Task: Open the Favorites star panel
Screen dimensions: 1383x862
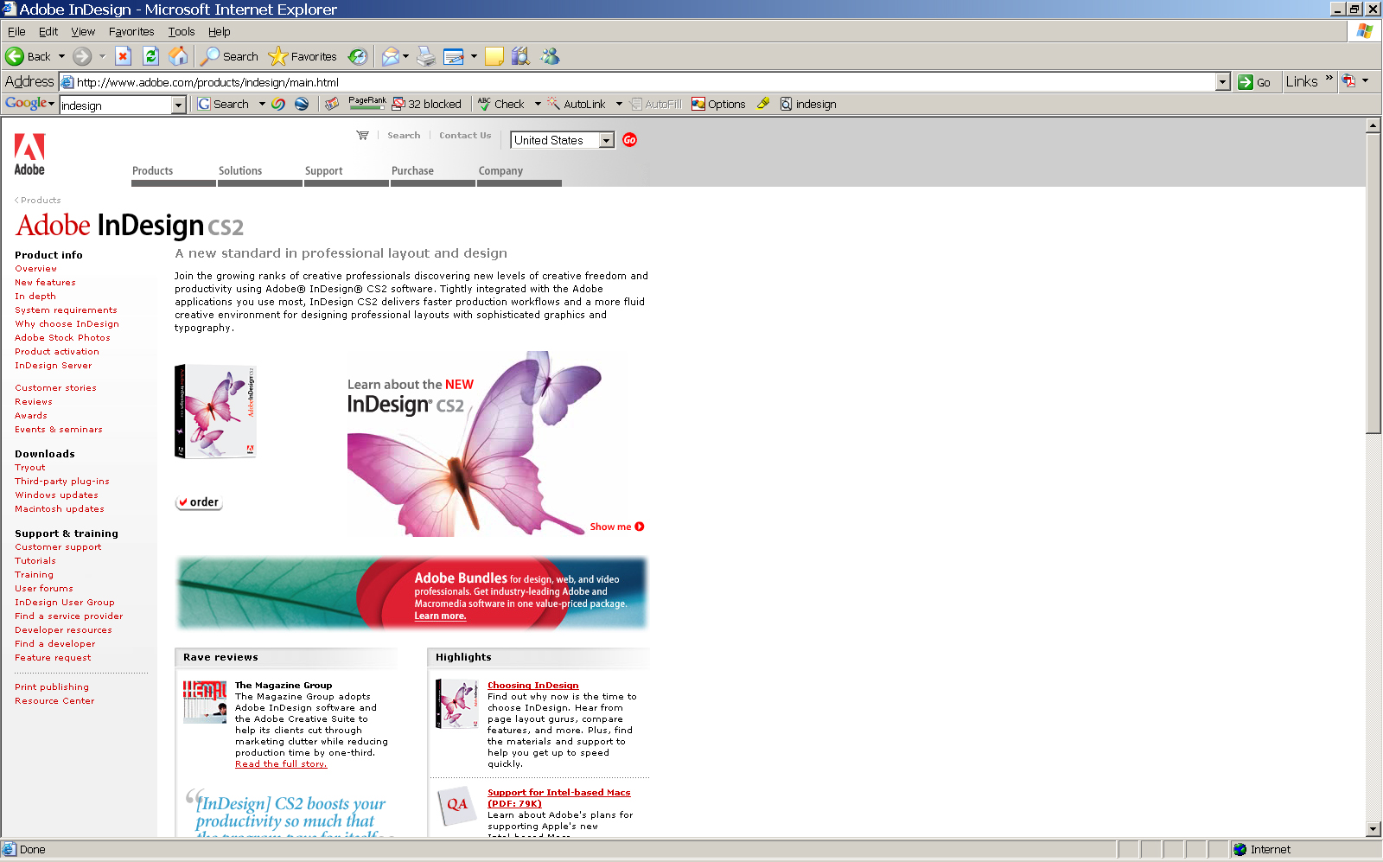Action: coord(303,57)
